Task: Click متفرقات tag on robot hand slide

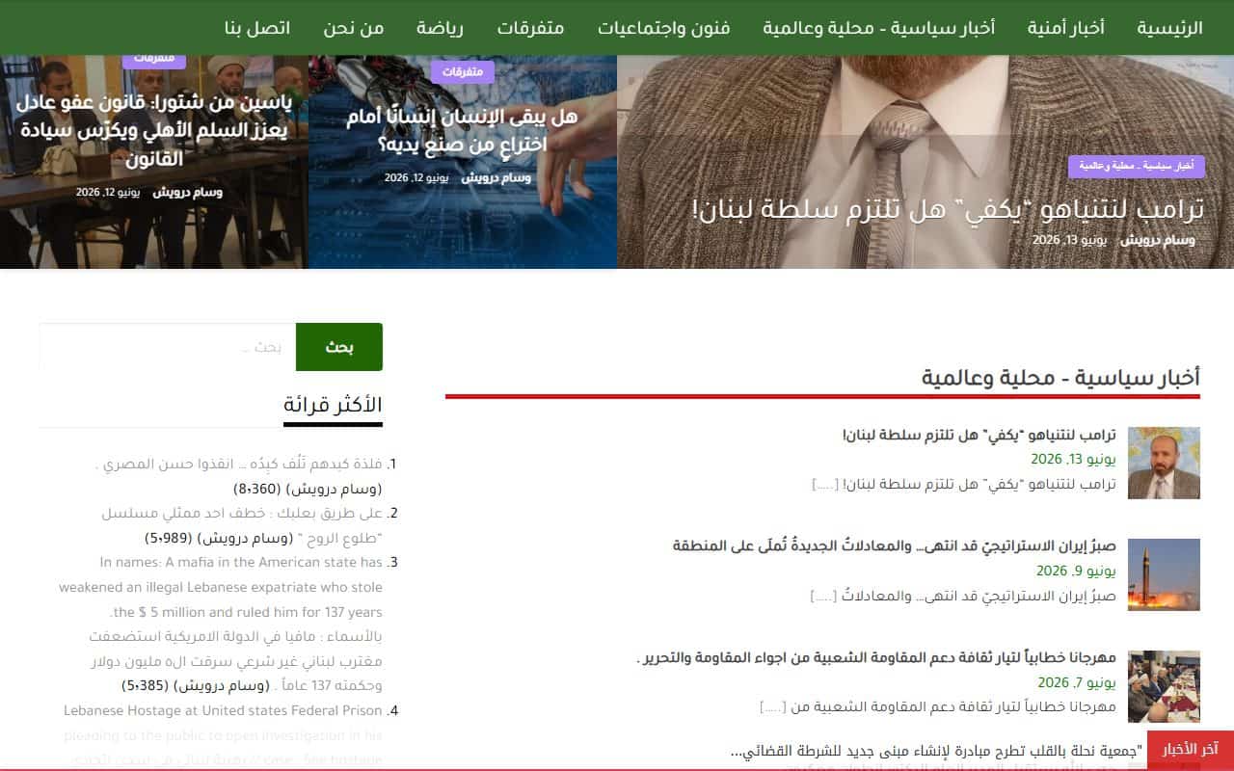Action: (462, 72)
